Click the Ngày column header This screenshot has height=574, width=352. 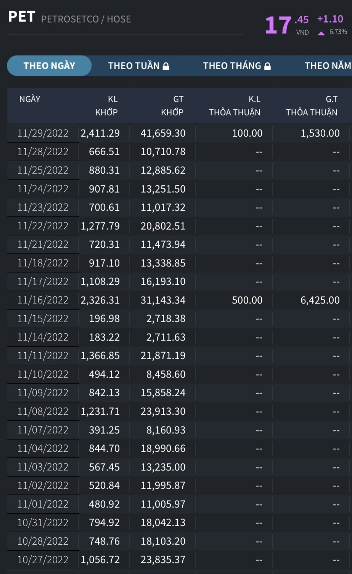(x=30, y=99)
